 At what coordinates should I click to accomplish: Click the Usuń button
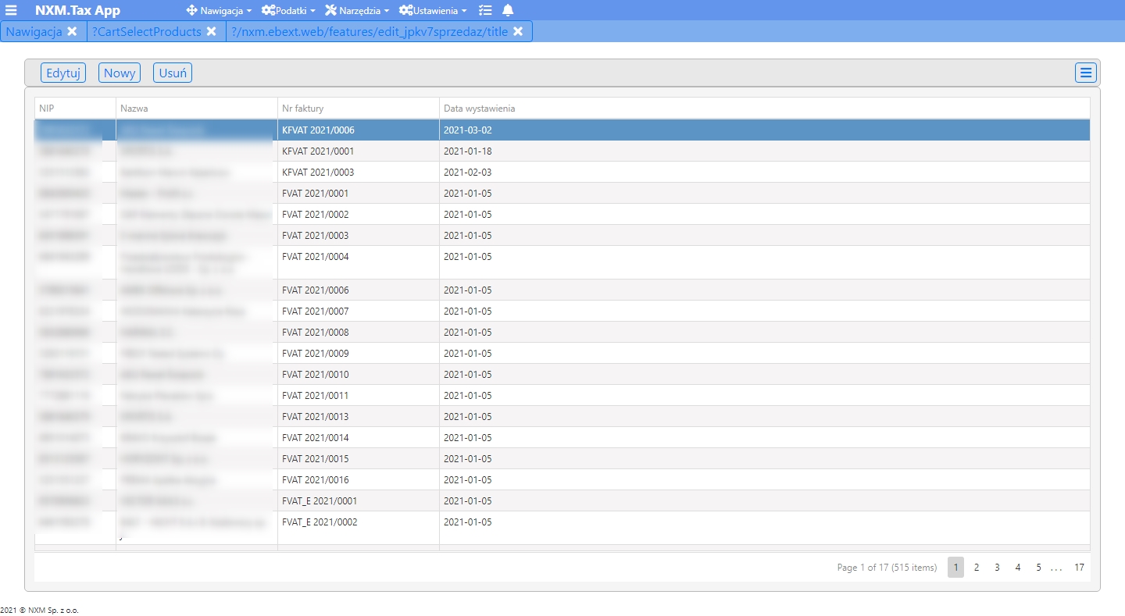click(x=173, y=73)
